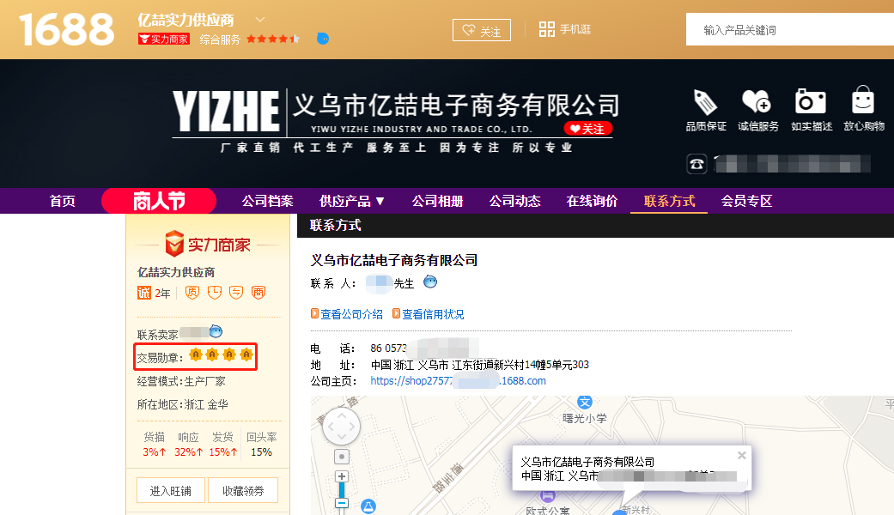Image resolution: width=894 pixels, height=515 pixels.
Task: Click the 实力商家 red badge in header
Action: pos(164,39)
